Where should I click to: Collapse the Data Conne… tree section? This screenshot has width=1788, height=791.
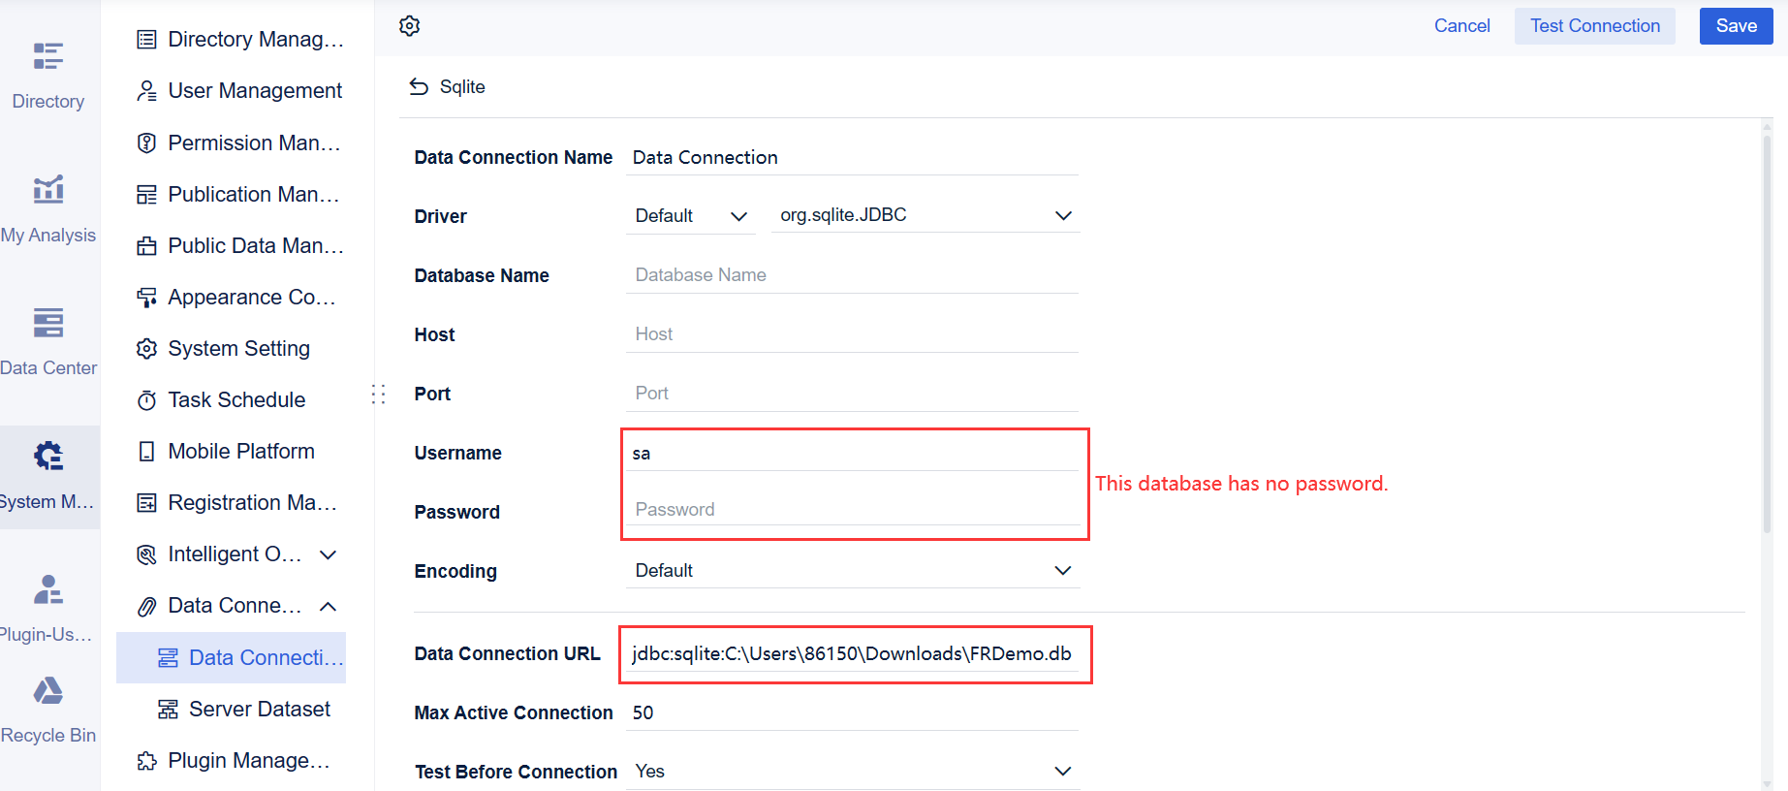pyautogui.click(x=329, y=606)
